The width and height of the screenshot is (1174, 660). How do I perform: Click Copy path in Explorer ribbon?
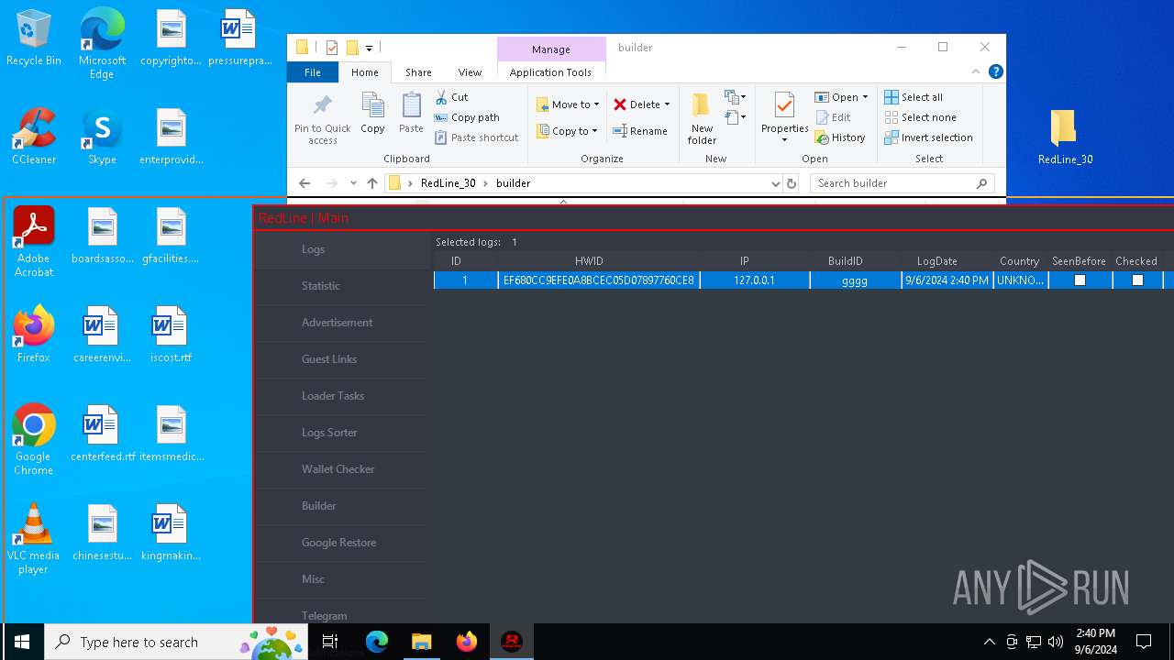(467, 117)
